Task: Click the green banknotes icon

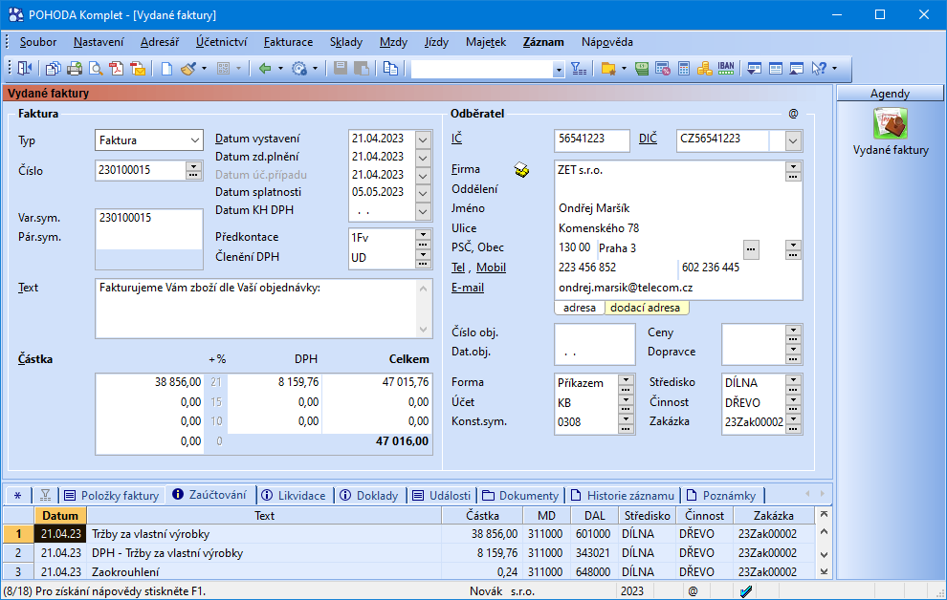Action: point(642,69)
